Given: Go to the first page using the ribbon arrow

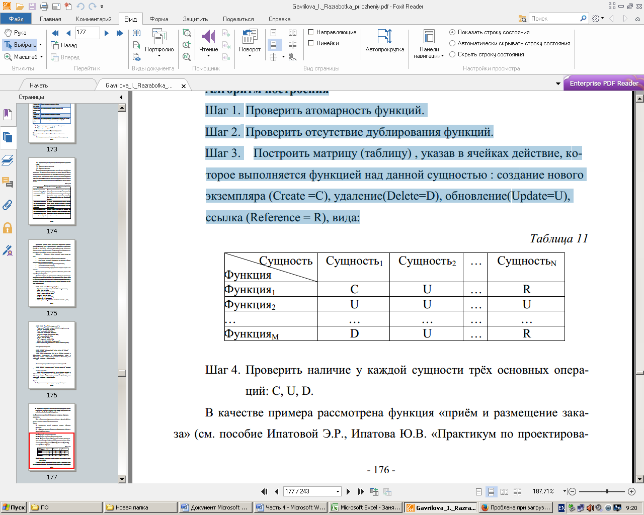Looking at the screenshot, I should click(55, 33).
